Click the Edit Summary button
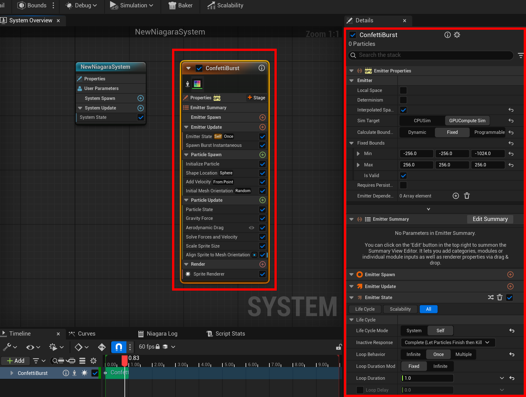 pos(490,219)
